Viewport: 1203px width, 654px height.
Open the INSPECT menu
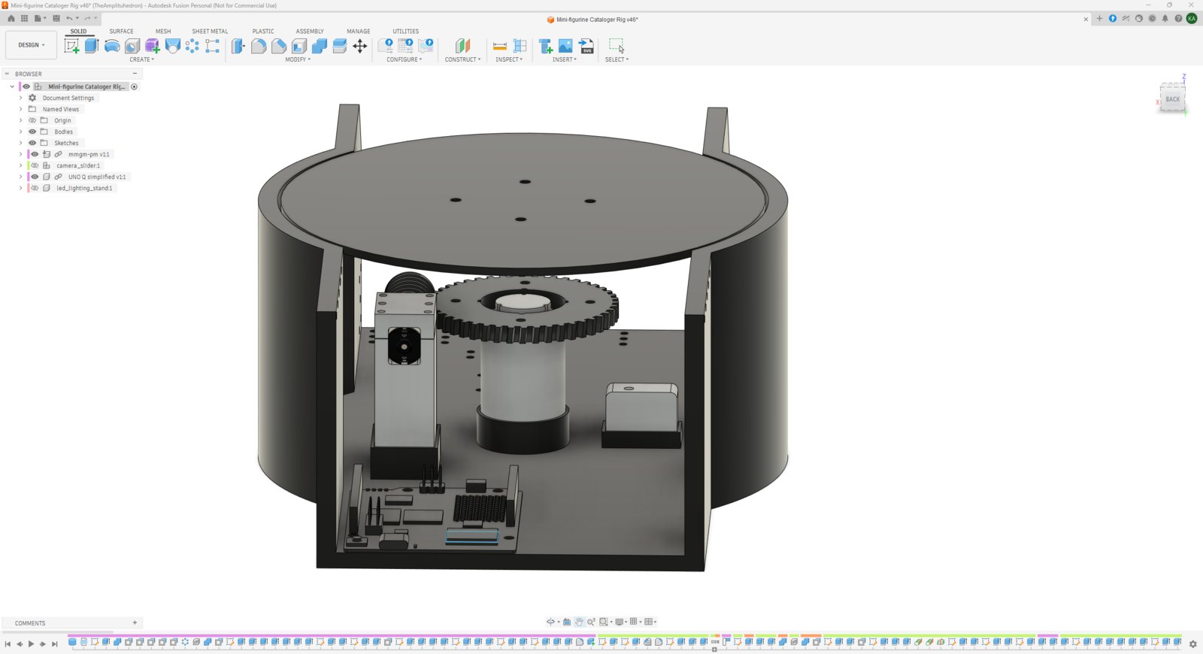point(509,59)
